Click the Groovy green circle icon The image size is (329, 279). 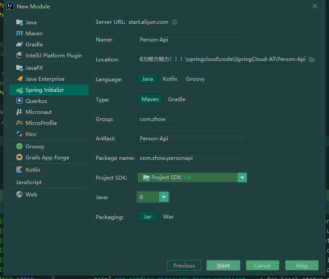pos(19,146)
